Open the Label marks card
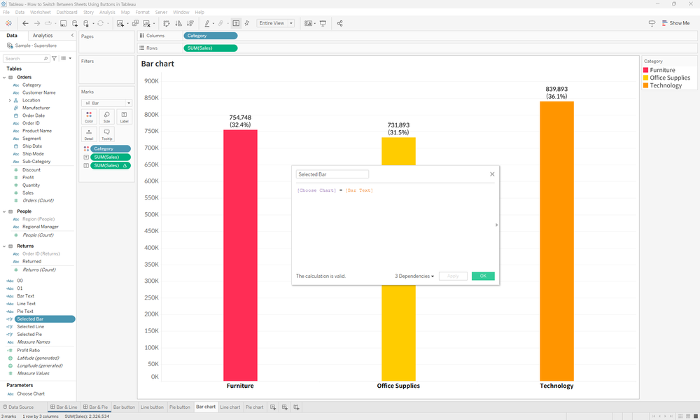Viewport: 700px width, 420px height. 124,117
